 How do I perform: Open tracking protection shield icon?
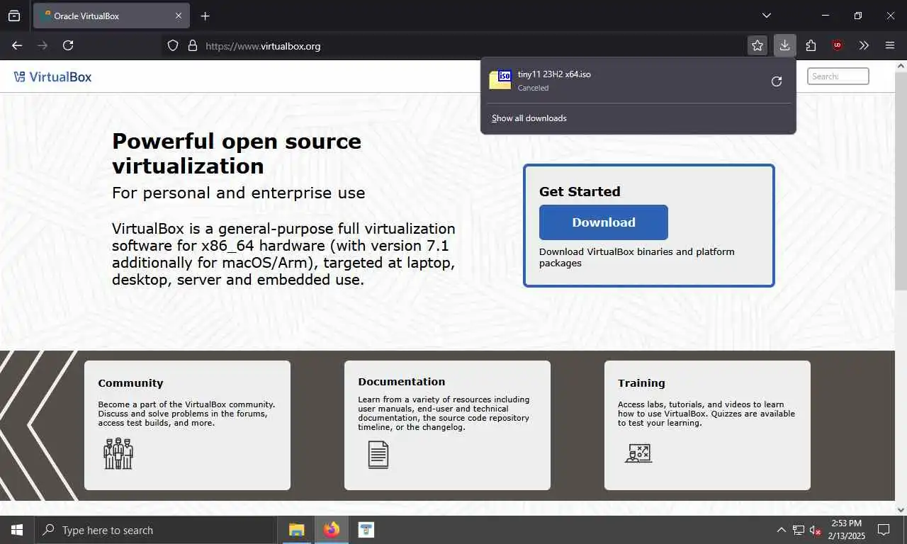click(x=173, y=45)
